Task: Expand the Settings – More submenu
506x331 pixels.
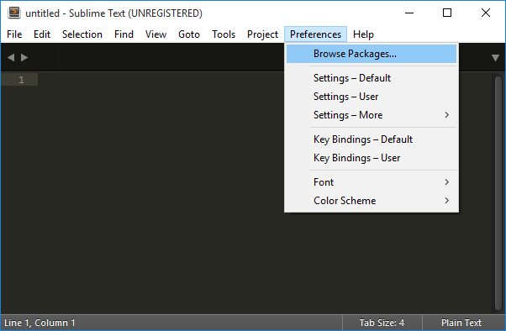Action: (x=372, y=115)
